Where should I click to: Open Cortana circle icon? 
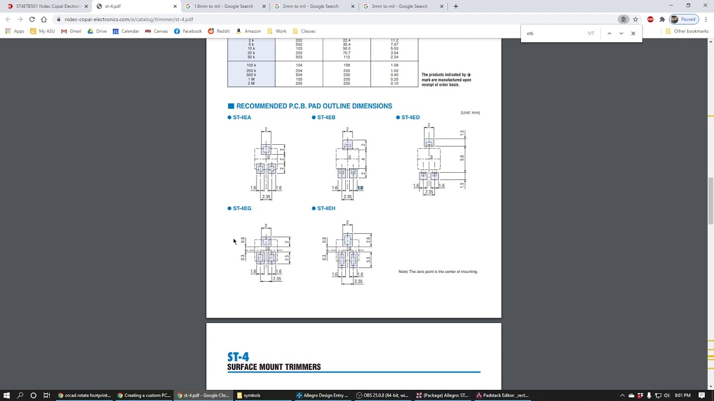33,395
